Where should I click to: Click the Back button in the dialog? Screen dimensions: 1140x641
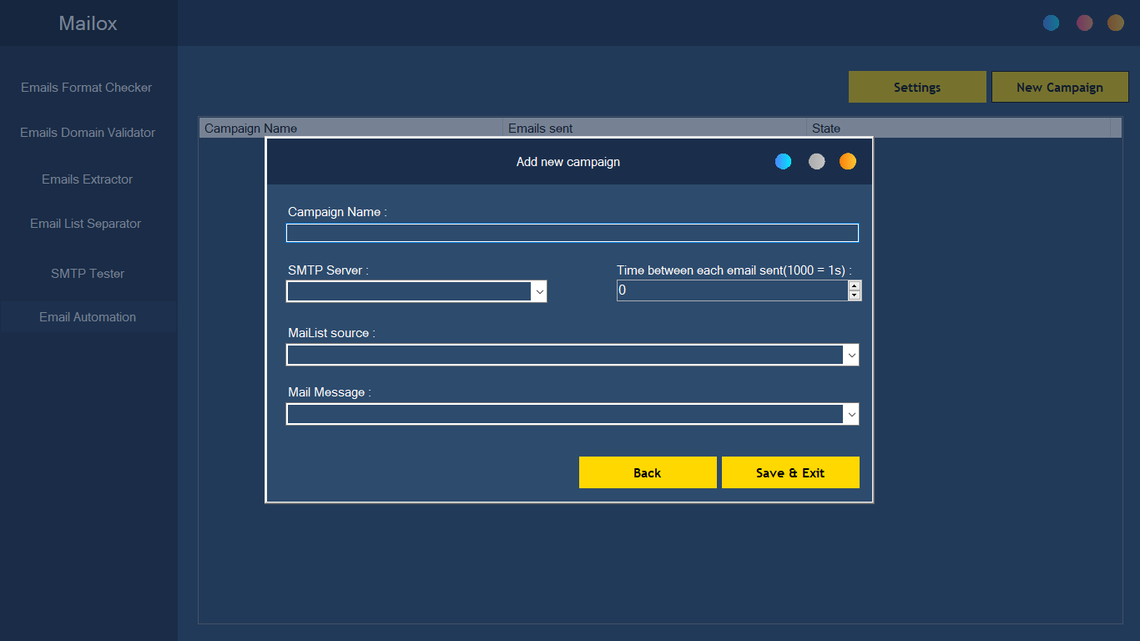click(x=648, y=472)
